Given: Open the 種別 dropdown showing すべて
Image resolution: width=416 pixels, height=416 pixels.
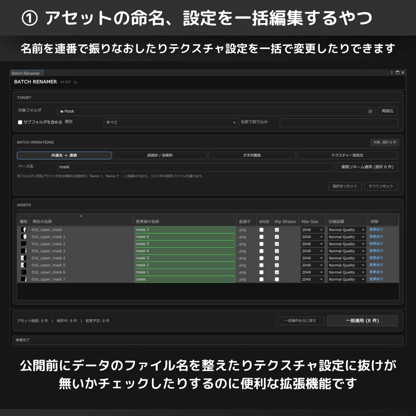Looking at the screenshot, I should pos(171,123).
